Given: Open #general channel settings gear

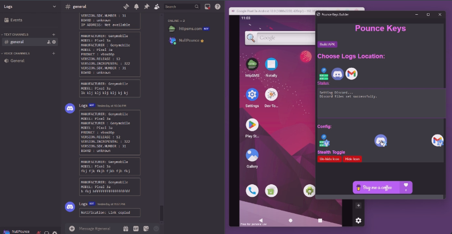Looking at the screenshot, I should 53,42.
